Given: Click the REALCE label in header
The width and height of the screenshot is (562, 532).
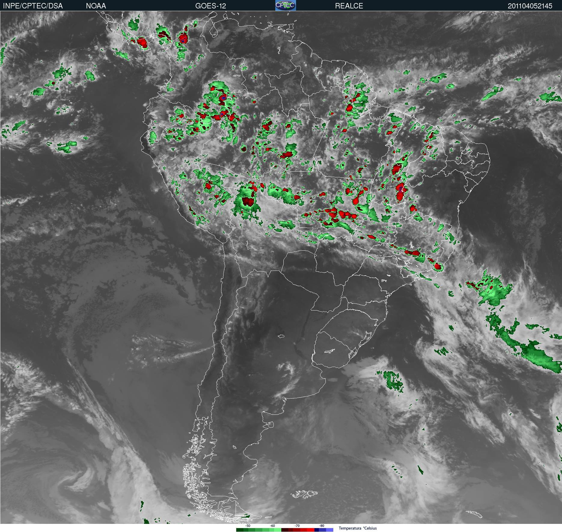Looking at the screenshot, I should pos(349,6).
